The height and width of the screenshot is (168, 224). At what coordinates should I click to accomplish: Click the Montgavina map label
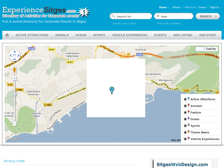[x=165, y=80]
